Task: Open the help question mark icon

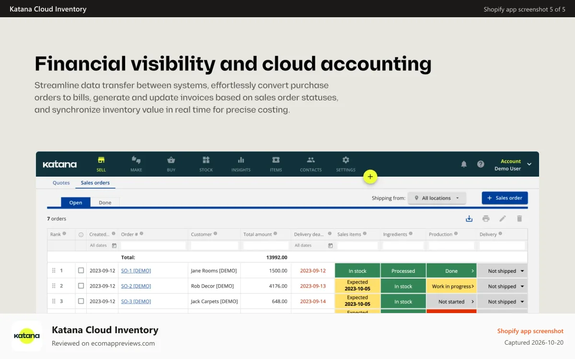Action: 481,164
